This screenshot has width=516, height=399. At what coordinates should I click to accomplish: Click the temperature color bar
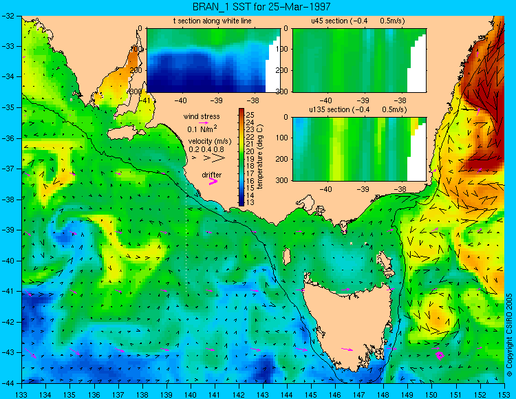(241, 157)
